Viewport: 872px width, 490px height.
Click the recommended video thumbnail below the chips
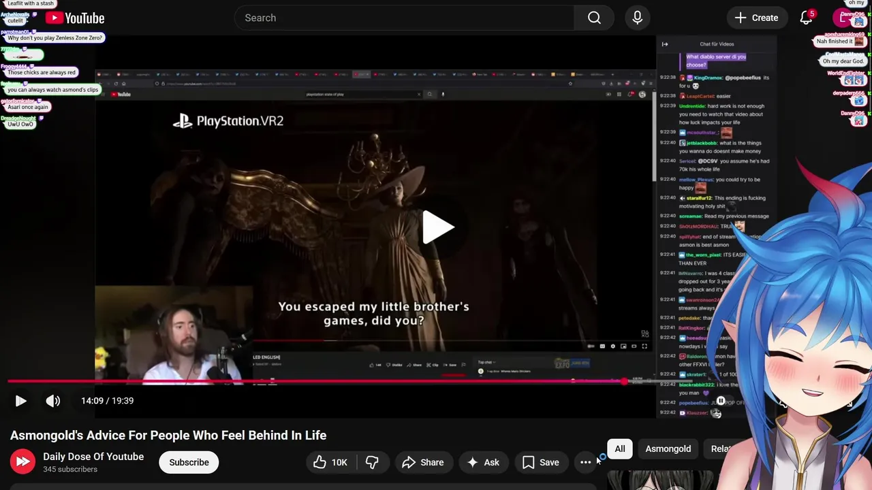click(x=659, y=480)
